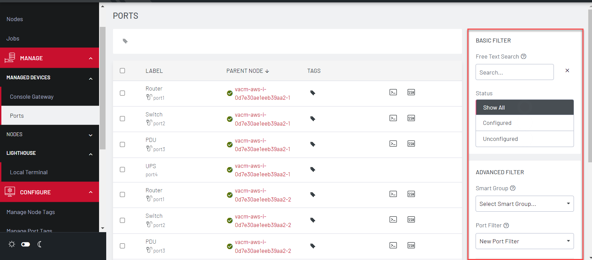
Task: Click the tag icon for PDU port3 node -2
Action: point(313,246)
